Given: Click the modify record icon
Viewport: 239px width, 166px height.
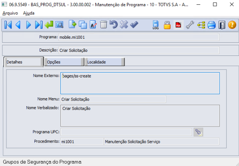Looking at the screenshot, I should [x=93, y=24].
